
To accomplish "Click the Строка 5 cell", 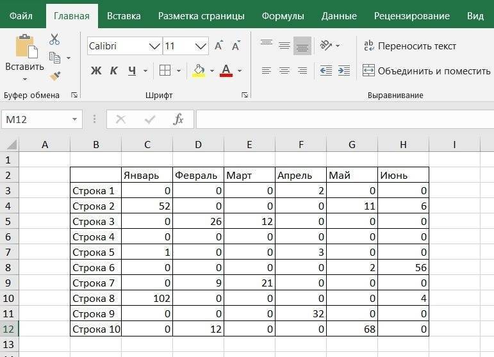I will [95, 252].
